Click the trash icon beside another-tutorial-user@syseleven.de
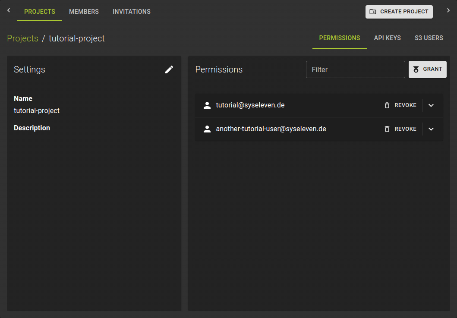Image resolution: width=457 pixels, height=318 pixels. 386,129
